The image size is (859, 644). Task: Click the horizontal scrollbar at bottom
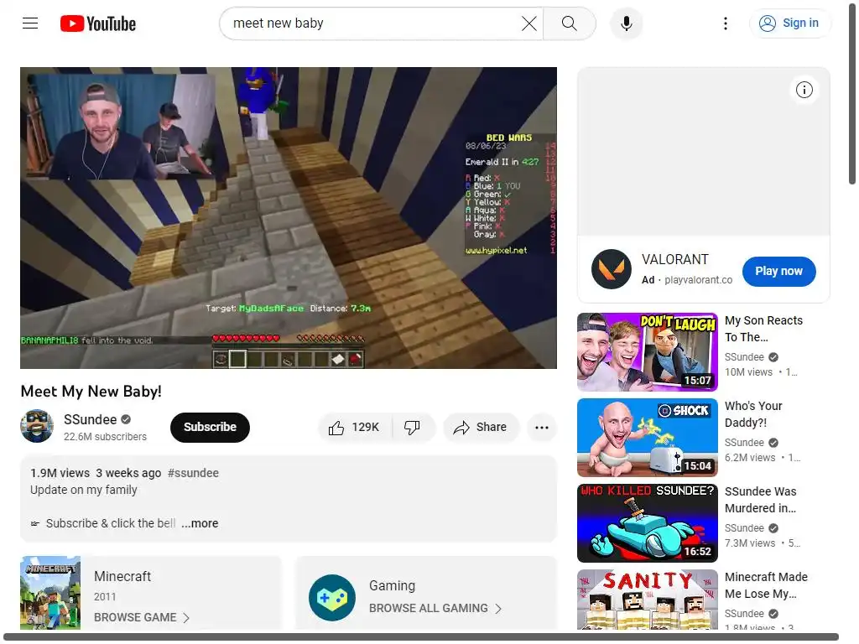point(421,637)
